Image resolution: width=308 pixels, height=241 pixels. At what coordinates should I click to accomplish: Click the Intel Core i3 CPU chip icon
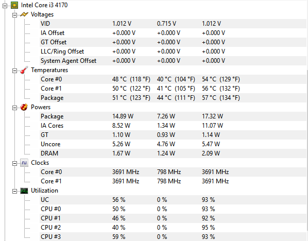[x=14, y=5]
